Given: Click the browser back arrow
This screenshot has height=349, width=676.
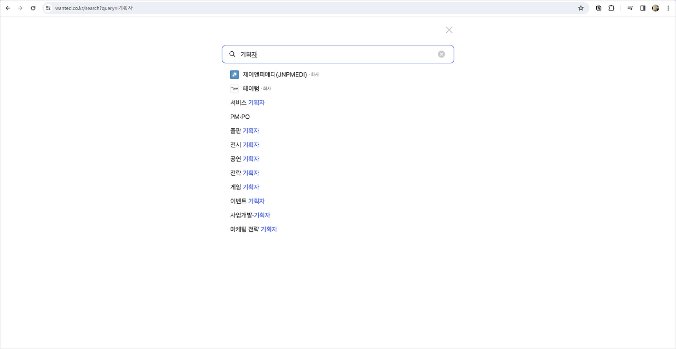Looking at the screenshot, I should (8, 8).
